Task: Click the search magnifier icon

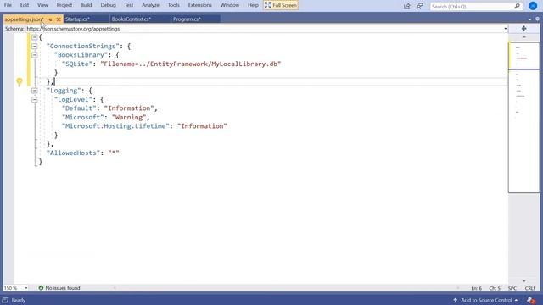Action: point(517,6)
